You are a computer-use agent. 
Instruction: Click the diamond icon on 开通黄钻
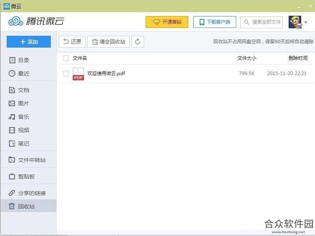[x=156, y=22]
